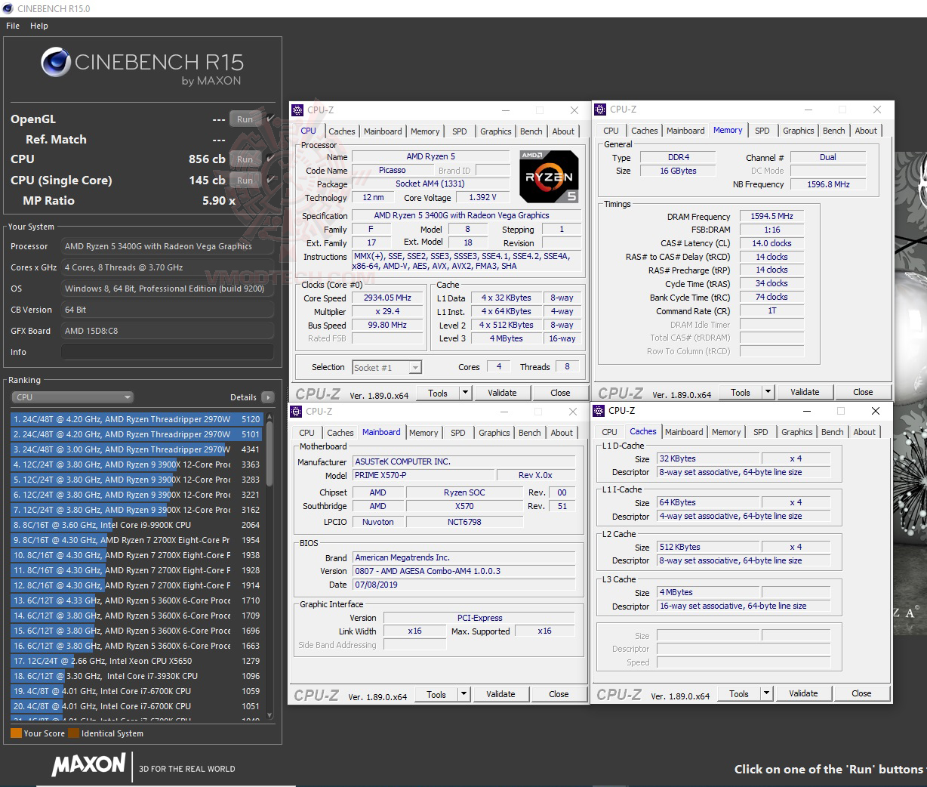Click the CPU-Z icon of the Mainboard tab window
This screenshot has width=927, height=787.
click(x=296, y=412)
